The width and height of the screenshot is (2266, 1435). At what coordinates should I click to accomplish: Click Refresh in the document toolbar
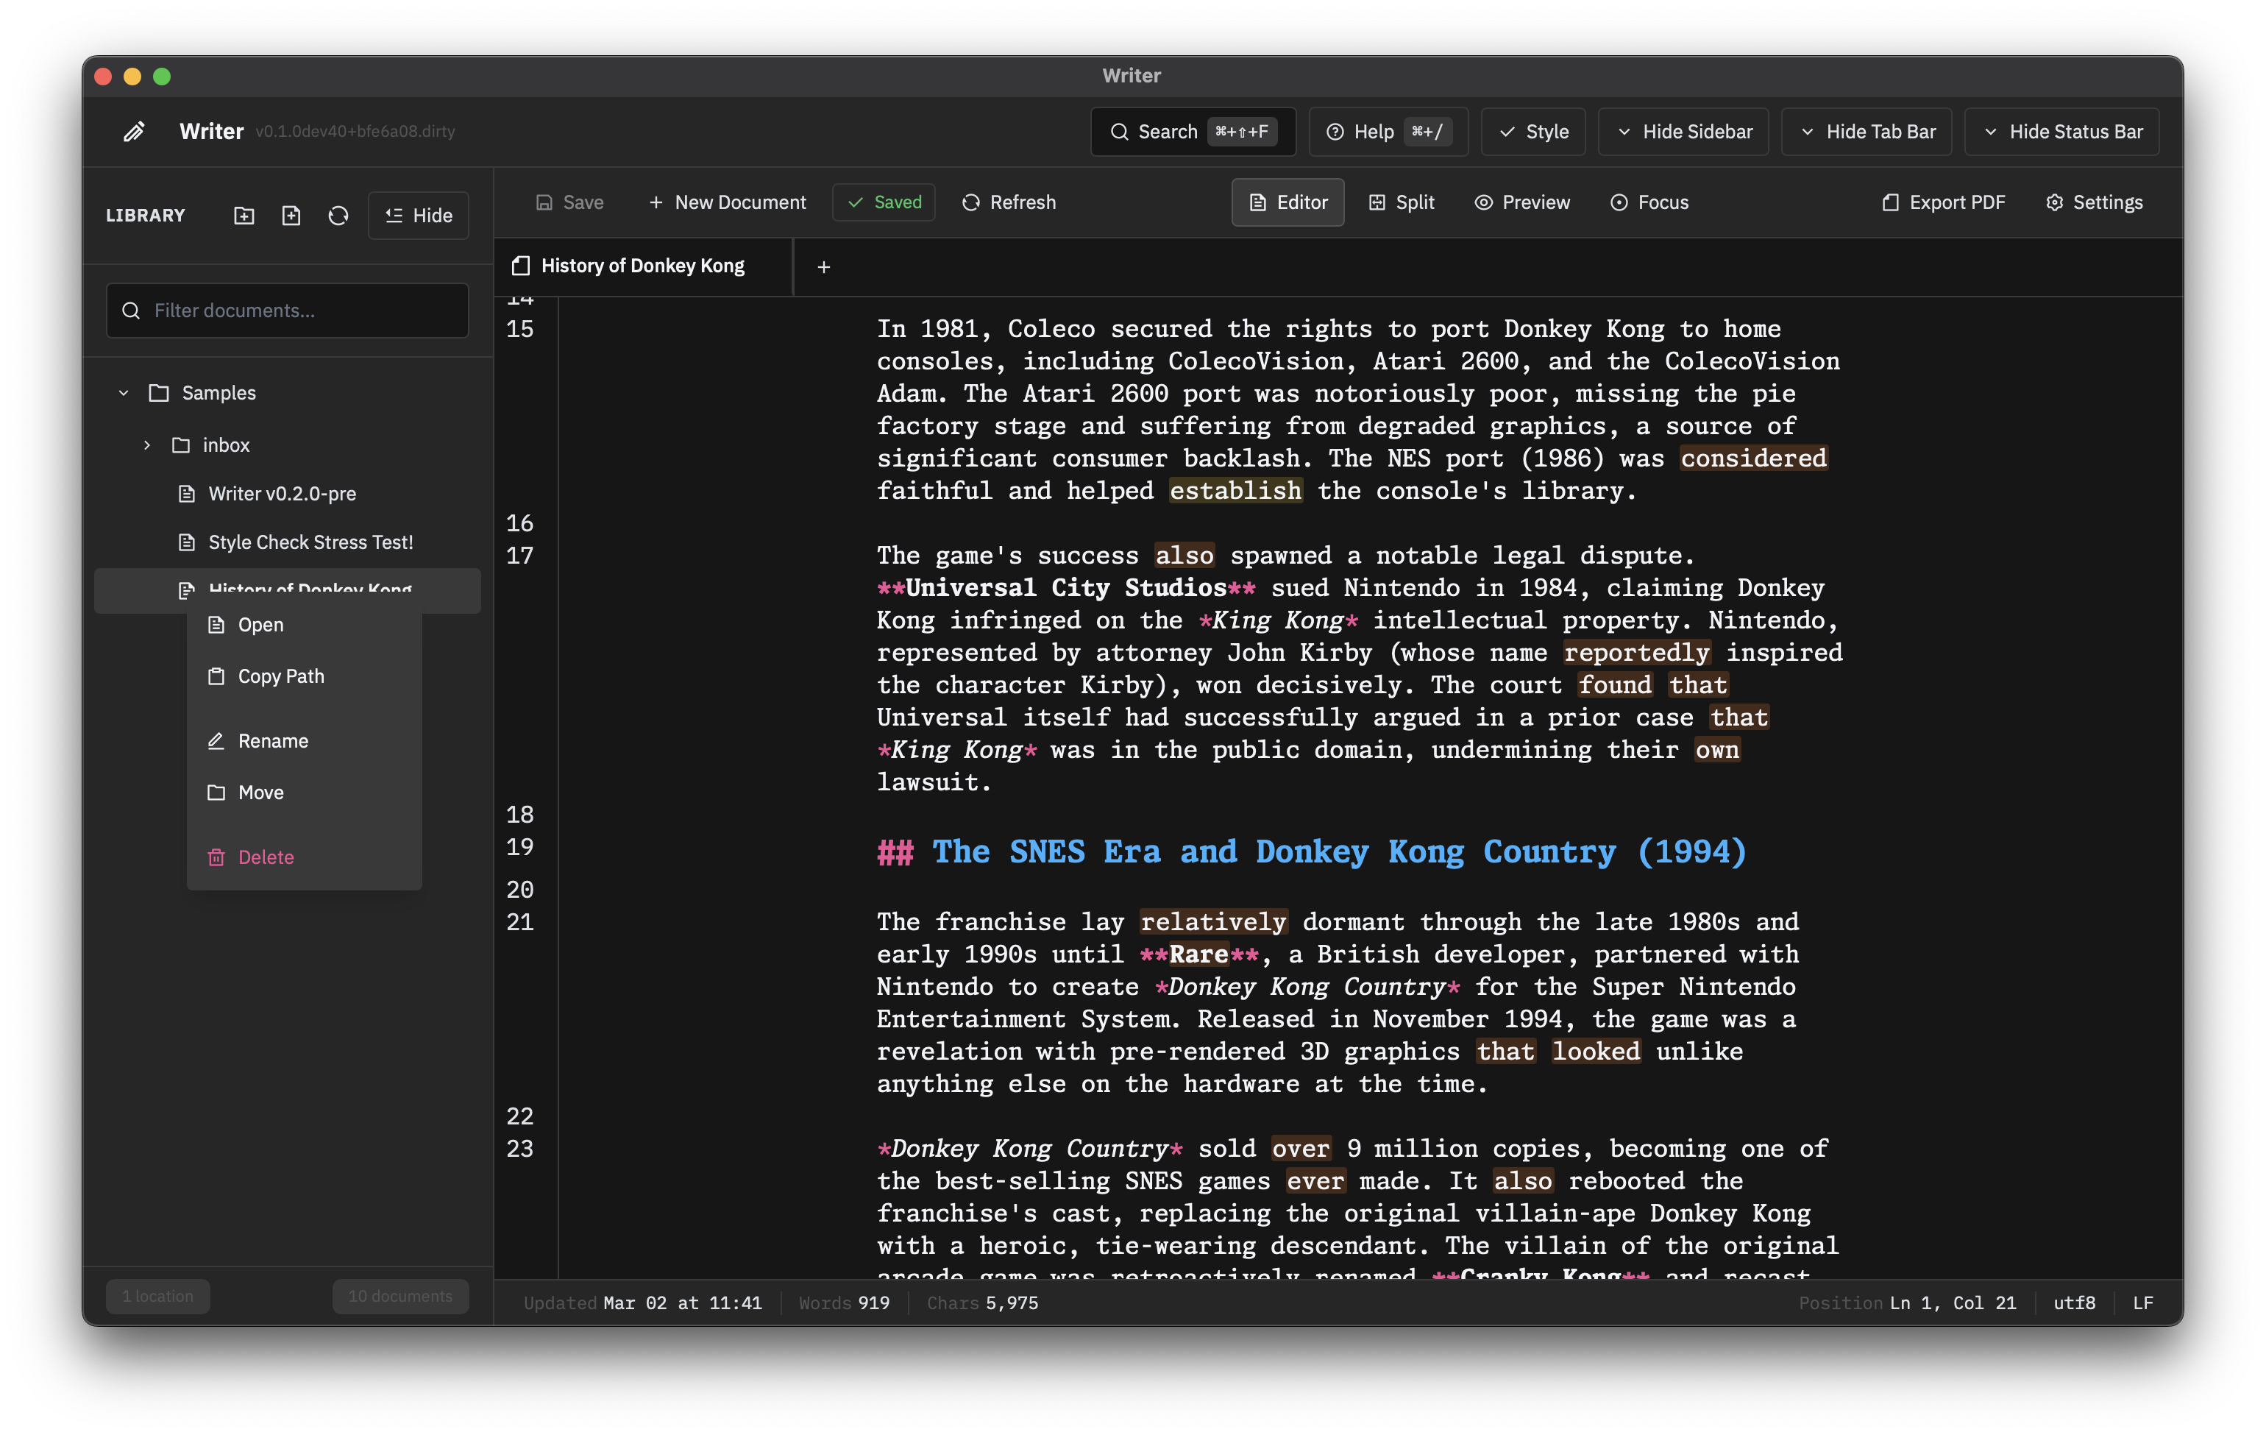(x=1009, y=202)
